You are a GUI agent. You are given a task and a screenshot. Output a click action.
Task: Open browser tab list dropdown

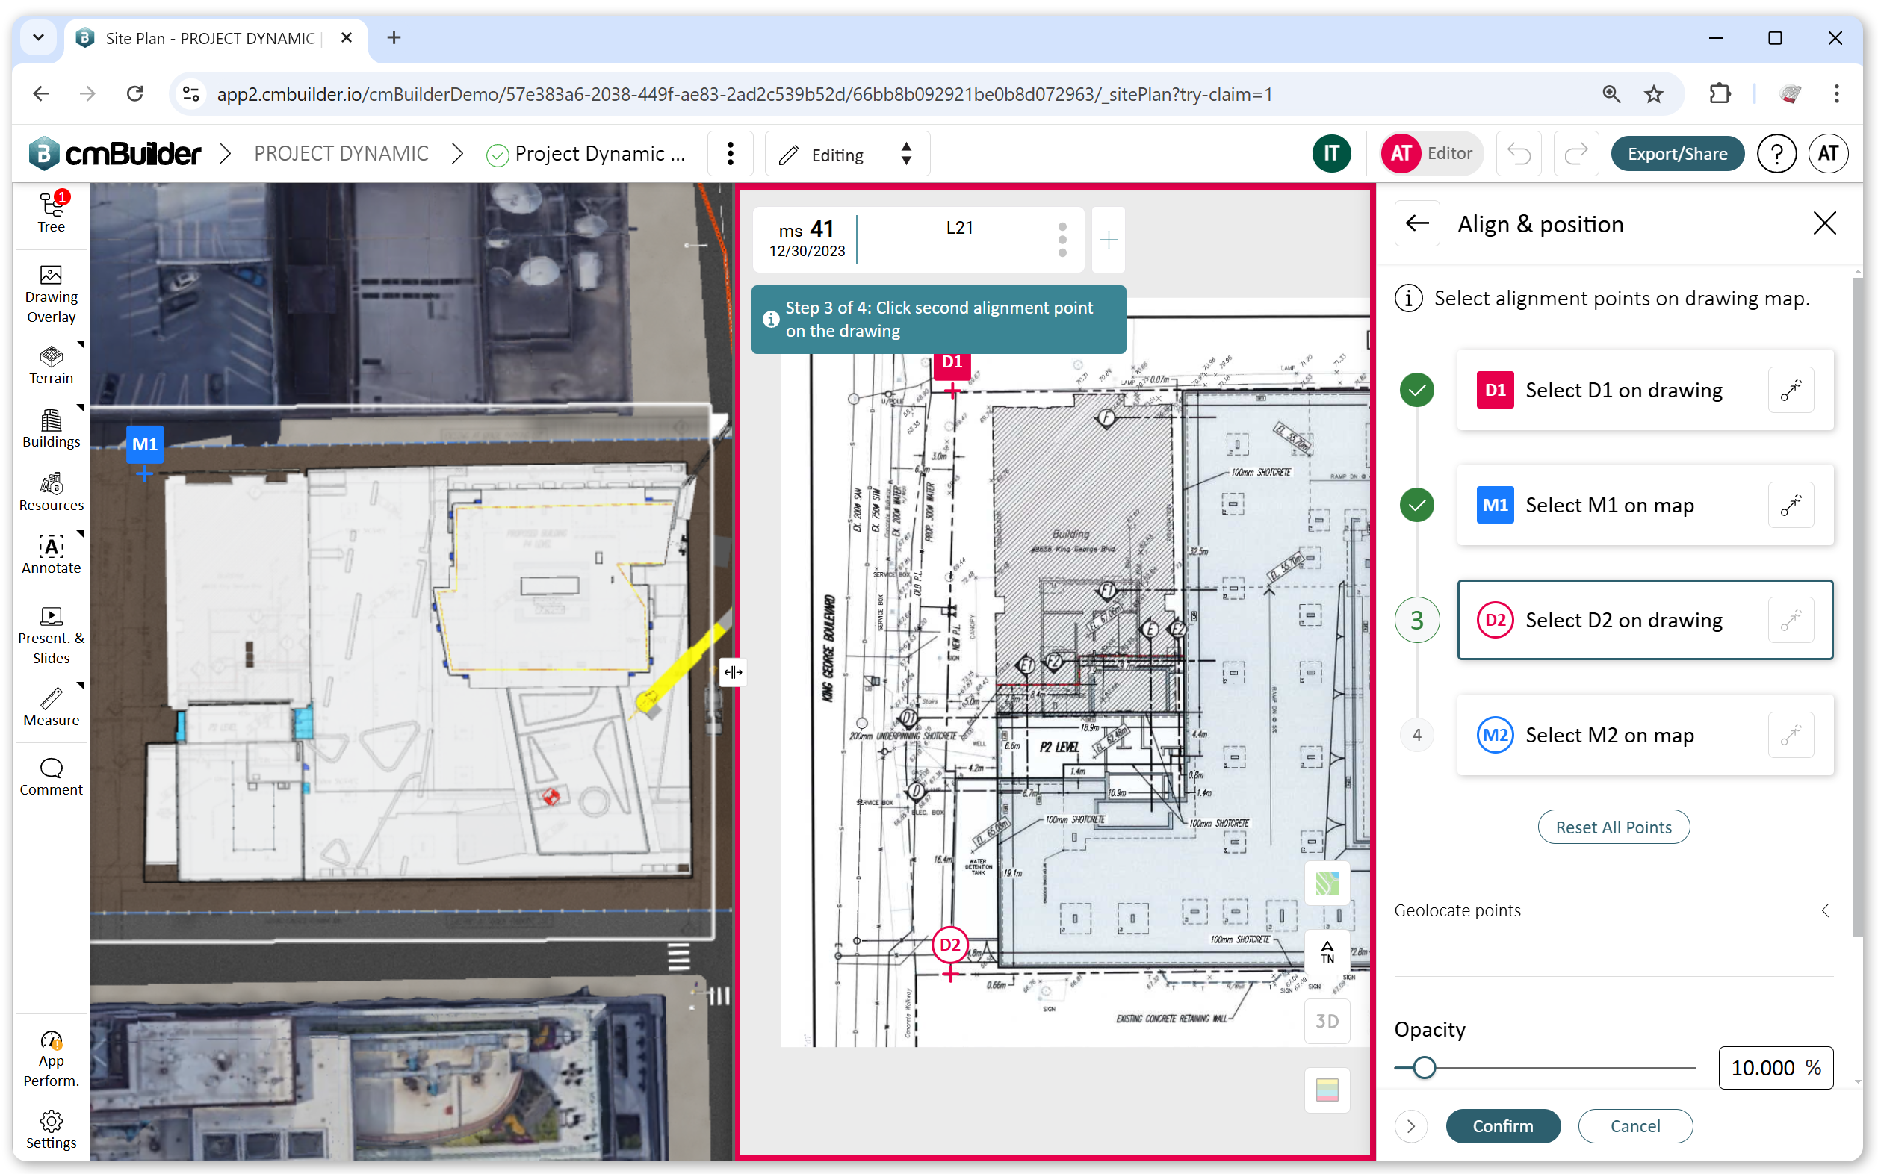pyautogui.click(x=38, y=37)
